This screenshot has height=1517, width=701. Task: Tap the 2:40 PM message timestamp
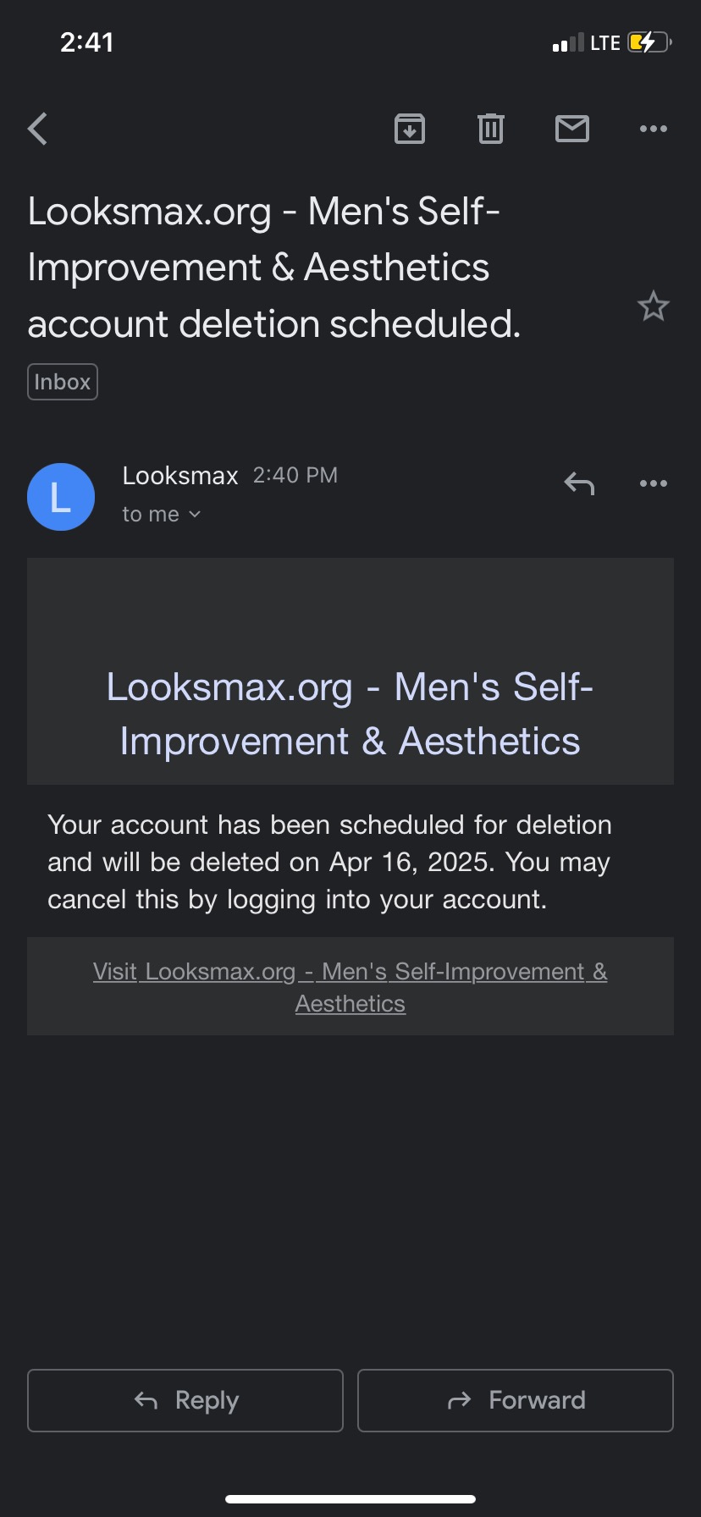tap(295, 476)
